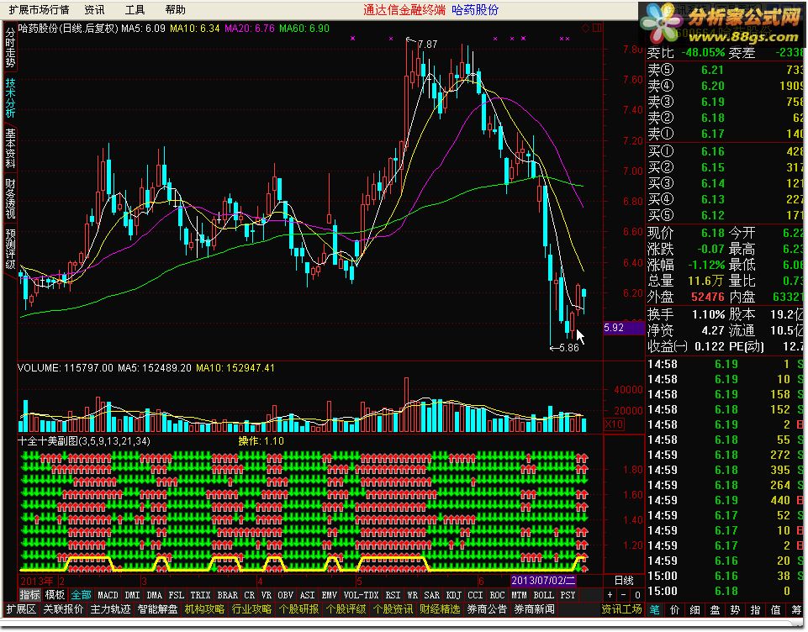This screenshot has height=632, width=808.
Task: Choose the ROC indicator
Action: pyautogui.click(x=497, y=595)
